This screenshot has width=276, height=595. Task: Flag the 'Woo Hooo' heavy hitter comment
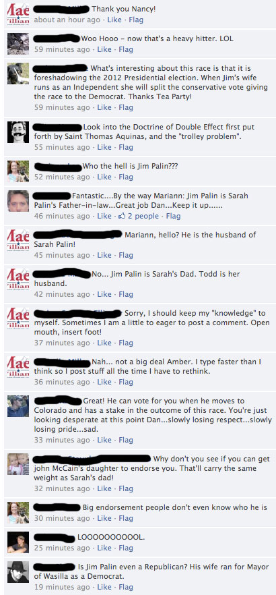tap(126, 49)
